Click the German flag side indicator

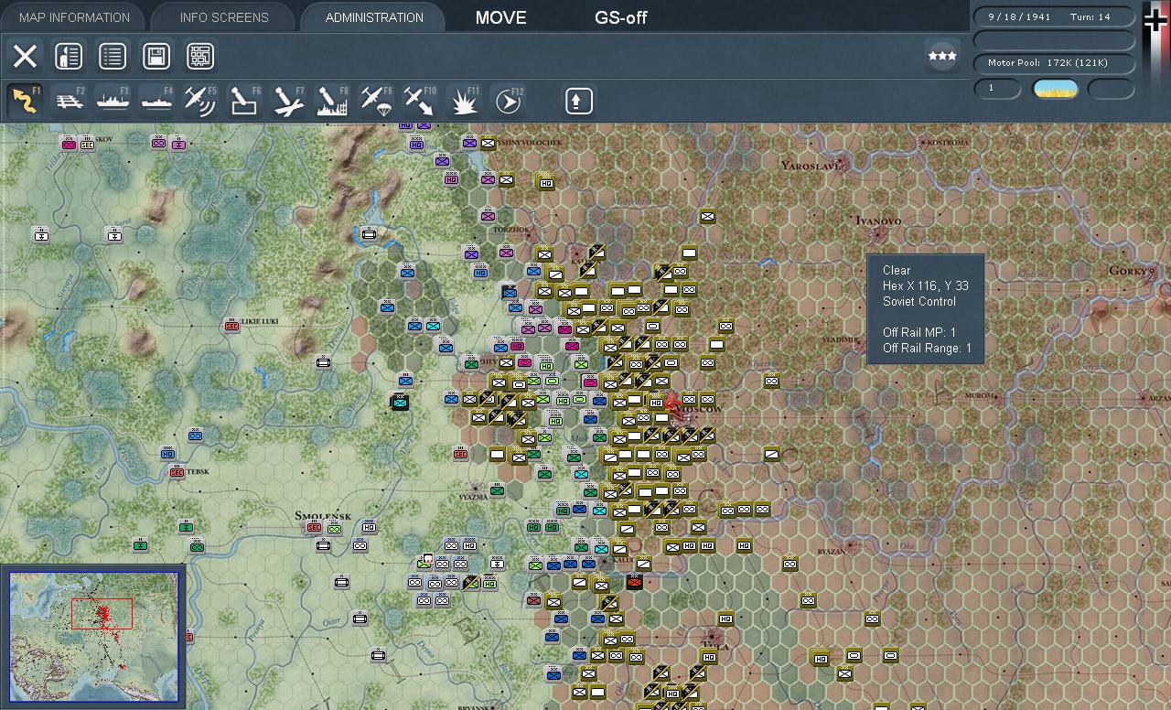pyautogui.click(x=1156, y=21)
